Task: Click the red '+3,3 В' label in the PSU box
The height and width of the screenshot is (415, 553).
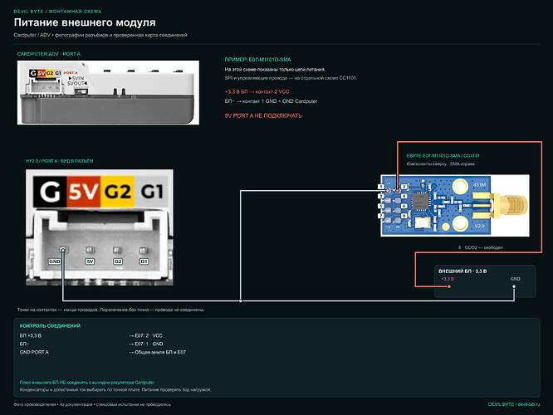Action: [x=448, y=279]
